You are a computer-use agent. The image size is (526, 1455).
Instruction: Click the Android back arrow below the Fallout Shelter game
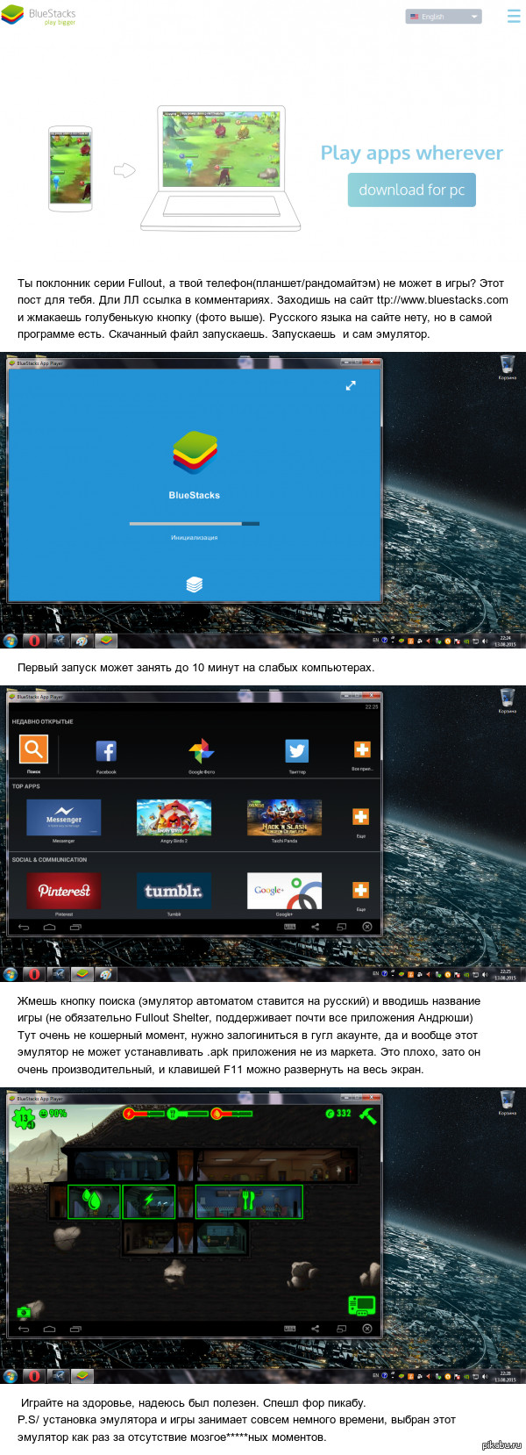[x=24, y=1329]
